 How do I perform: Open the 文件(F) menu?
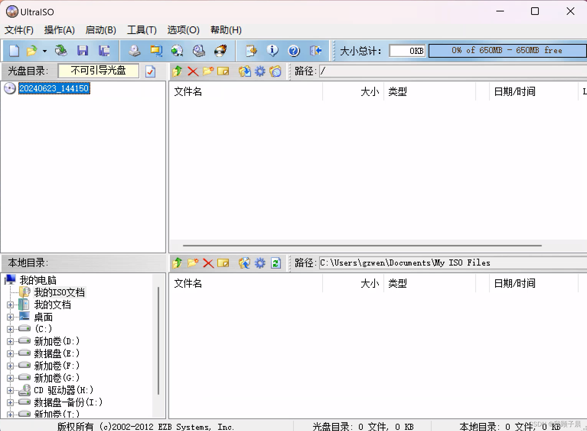(x=19, y=30)
